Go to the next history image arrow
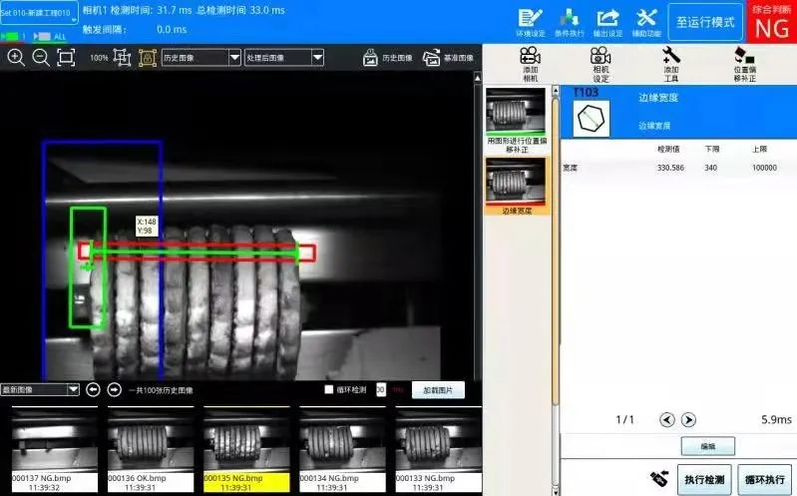Viewport: 797px width, 496px height. (115, 389)
